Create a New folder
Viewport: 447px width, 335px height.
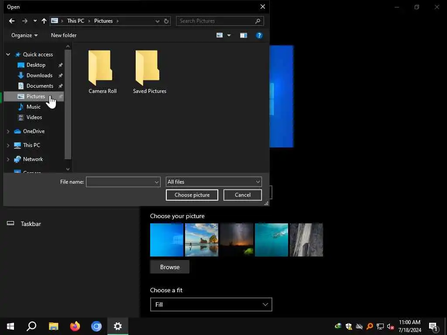pos(64,35)
